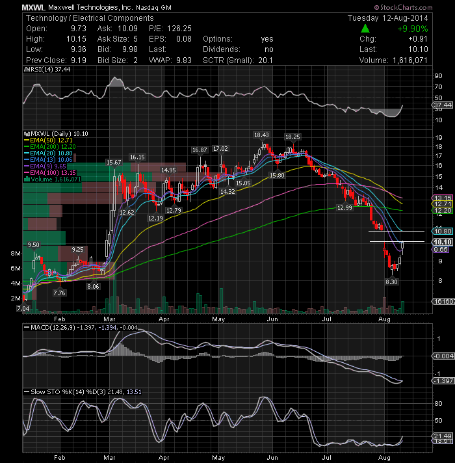Image resolution: width=455 pixels, height=463 pixels.
Task: Click the Low value 9.36
Action: (79, 49)
